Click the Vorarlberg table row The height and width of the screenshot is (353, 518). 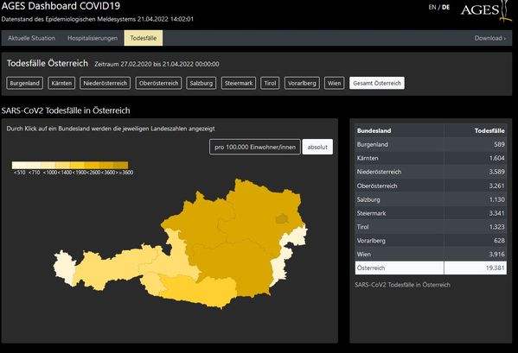tap(431, 241)
